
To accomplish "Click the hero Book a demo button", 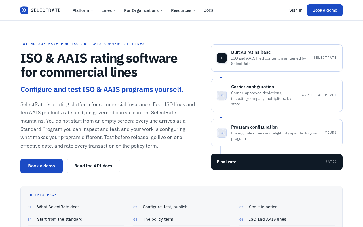I will pyautogui.click(x=41, y=166).
